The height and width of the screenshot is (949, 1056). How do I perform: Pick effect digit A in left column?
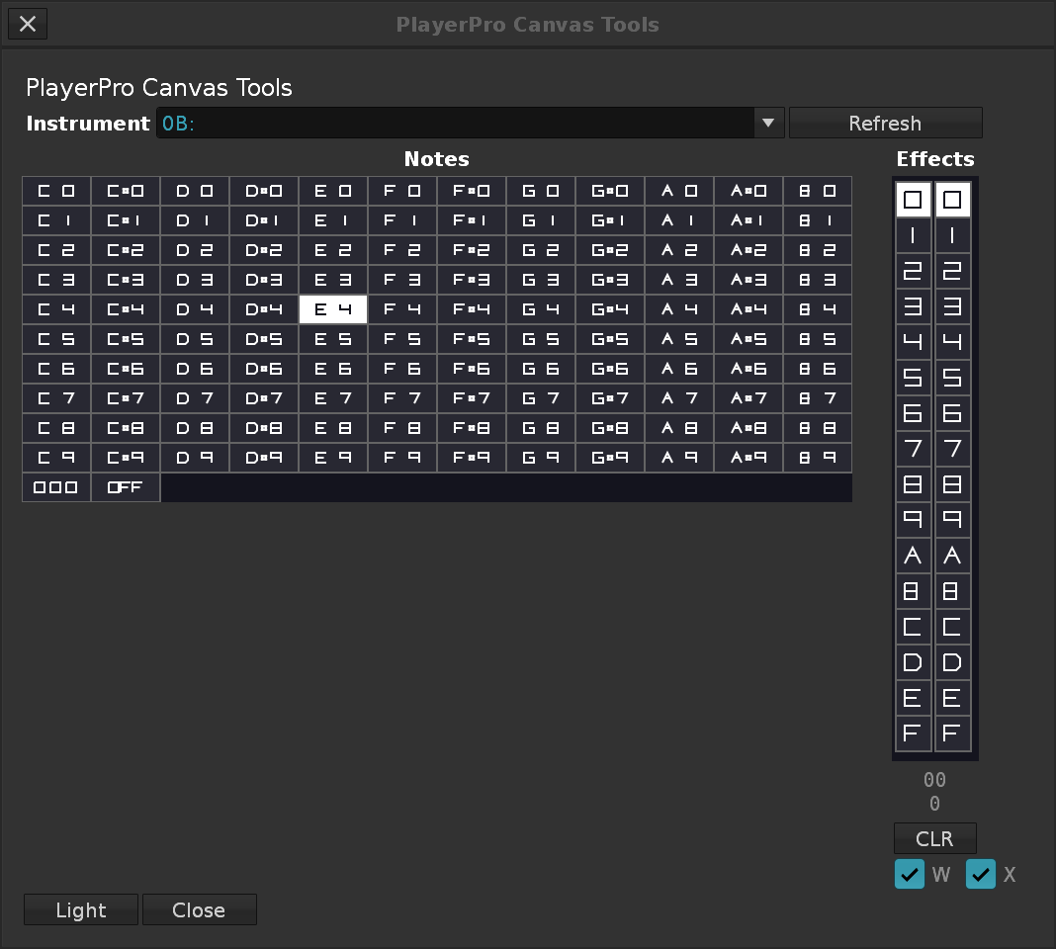click(914, 556)
